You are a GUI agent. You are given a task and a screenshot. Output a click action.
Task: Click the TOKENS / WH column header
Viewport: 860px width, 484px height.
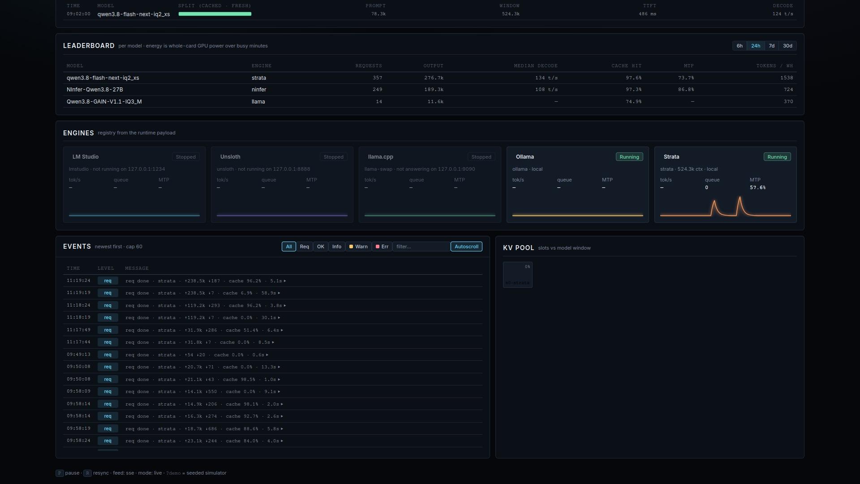click(774, 66)
